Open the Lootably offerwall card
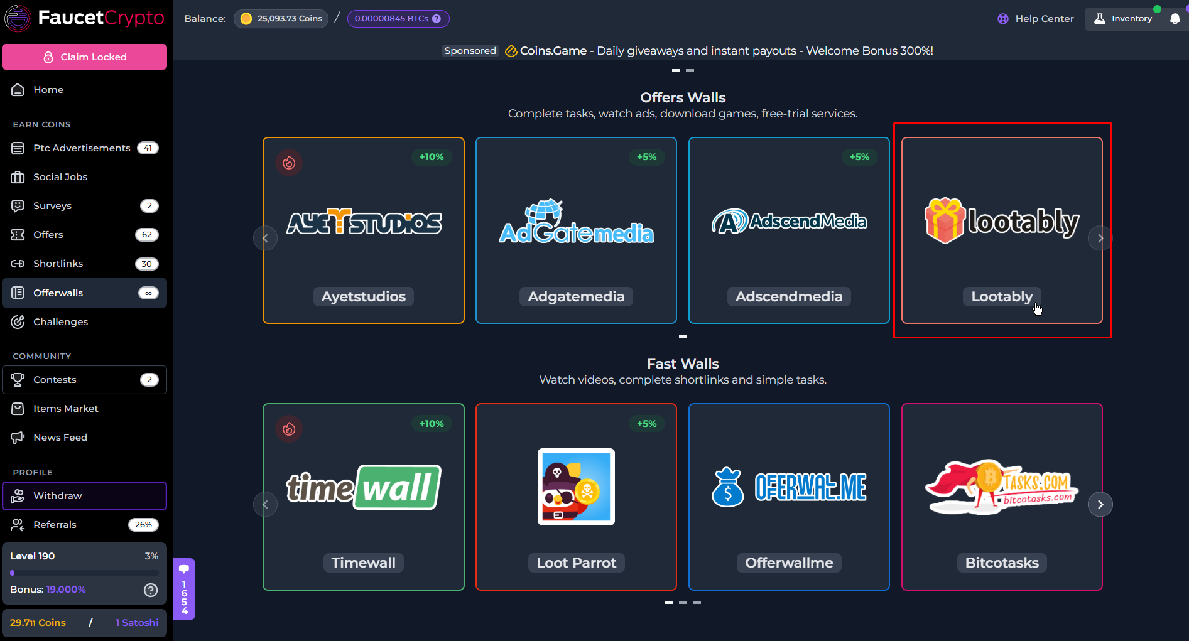 point(1002,230)
